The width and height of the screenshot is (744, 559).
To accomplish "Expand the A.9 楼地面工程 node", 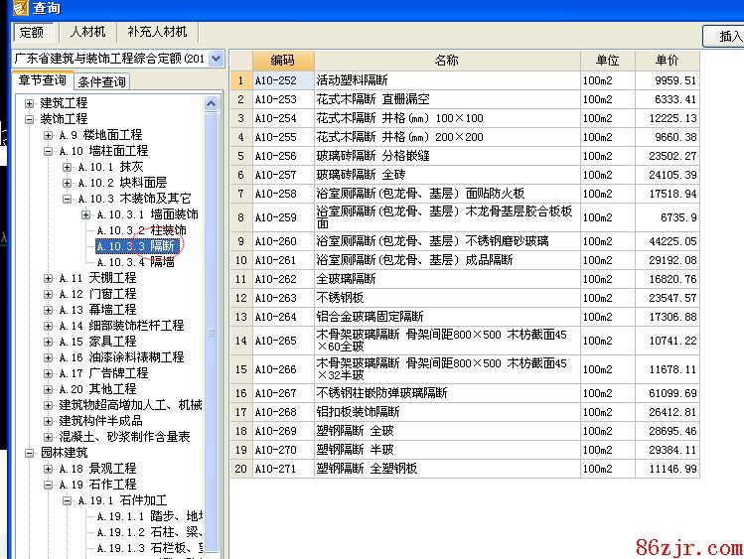I will point(49,135).
